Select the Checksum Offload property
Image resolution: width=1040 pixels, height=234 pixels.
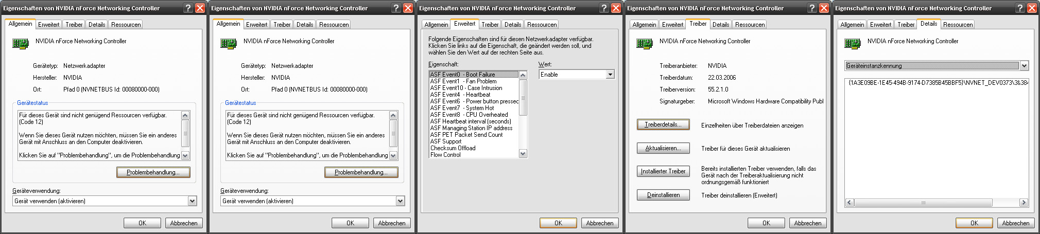click(474, 148)
